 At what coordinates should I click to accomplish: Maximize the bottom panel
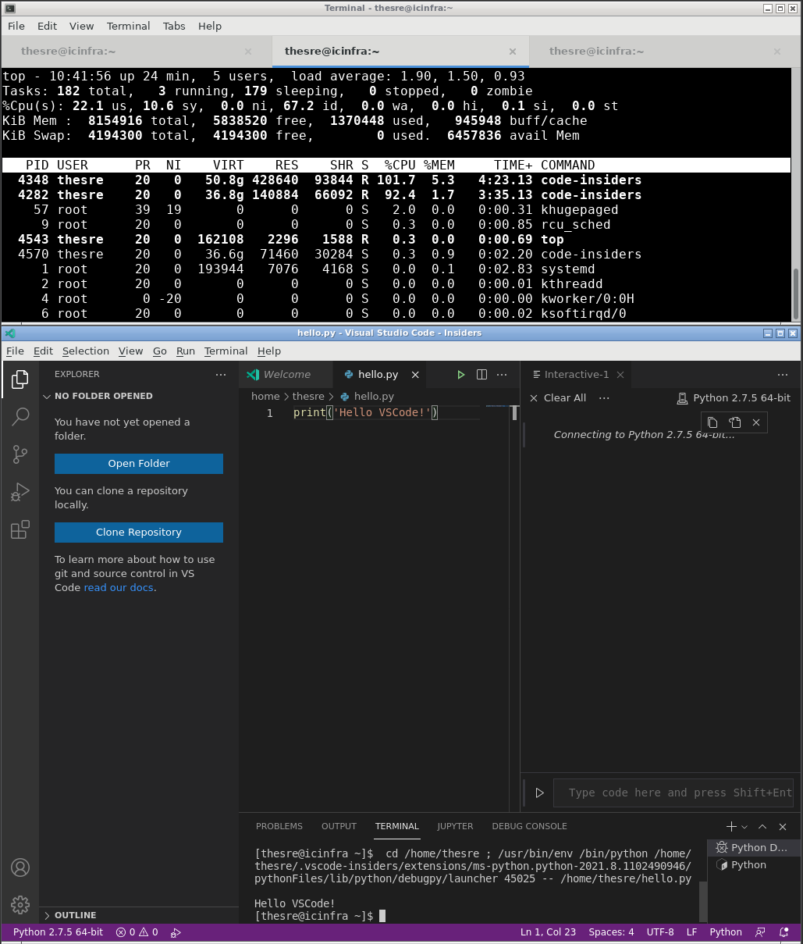762,826
